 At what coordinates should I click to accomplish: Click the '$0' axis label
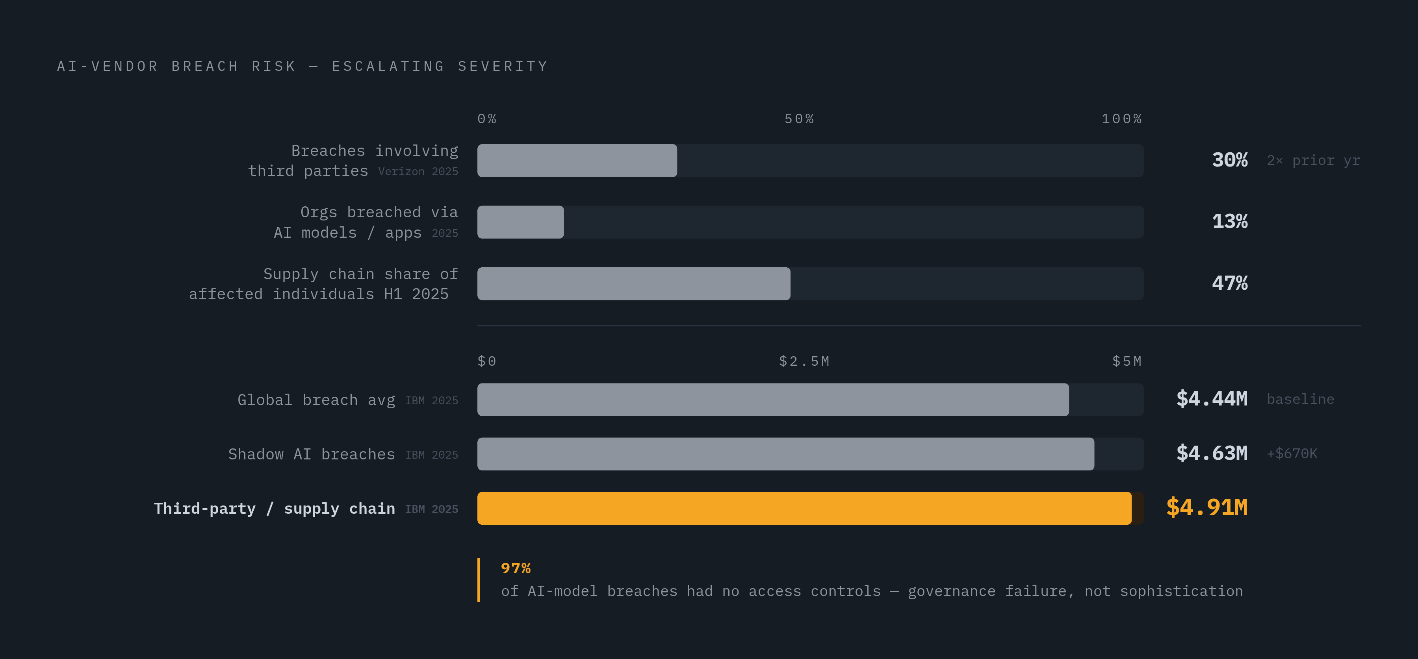[487, 361]
